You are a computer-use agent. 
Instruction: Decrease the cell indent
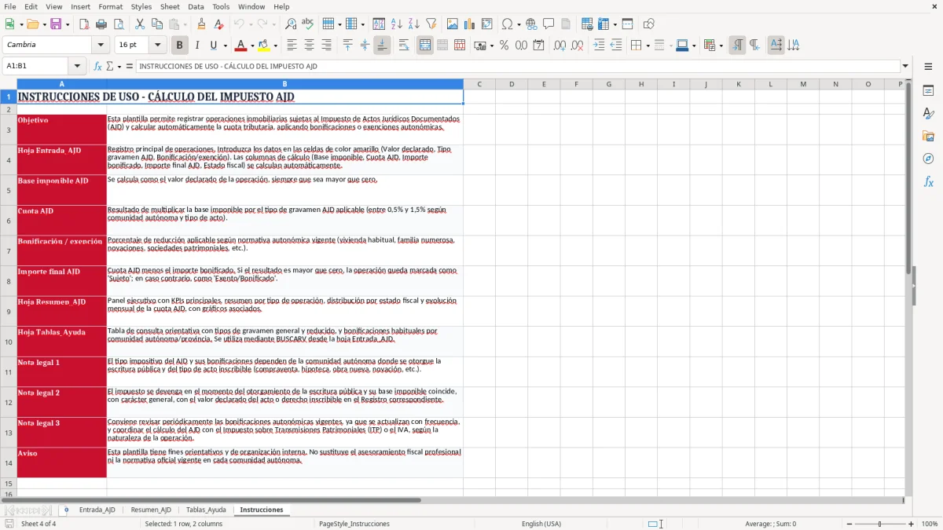pyautogui.click(x=616, y=46)
